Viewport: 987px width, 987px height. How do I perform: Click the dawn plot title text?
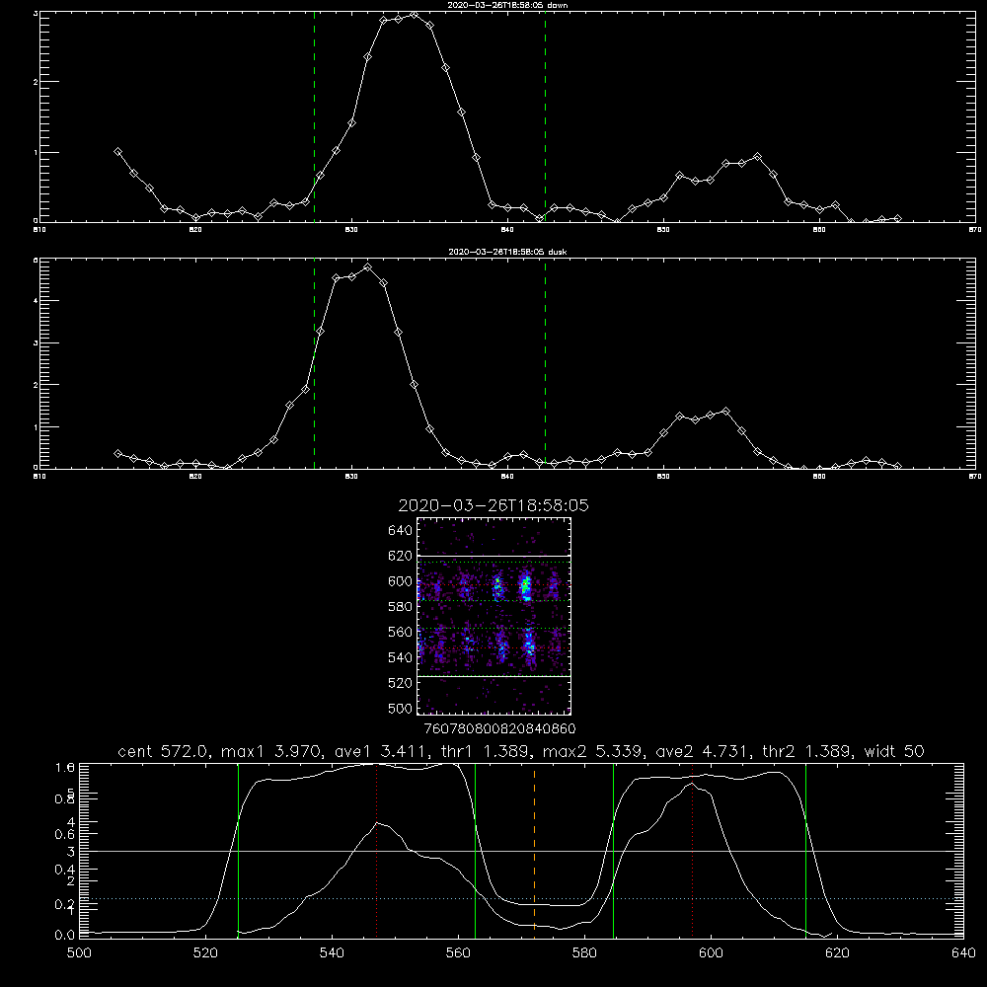507,4
